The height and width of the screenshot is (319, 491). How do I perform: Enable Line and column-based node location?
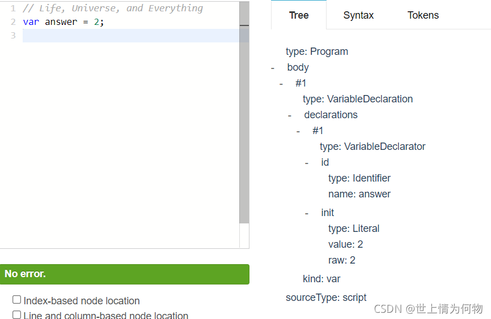(16, 314)
